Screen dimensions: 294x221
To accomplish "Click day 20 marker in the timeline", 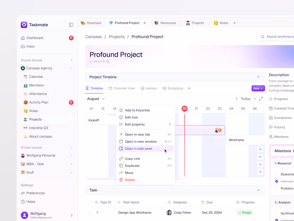I will (x=184, y=108).
